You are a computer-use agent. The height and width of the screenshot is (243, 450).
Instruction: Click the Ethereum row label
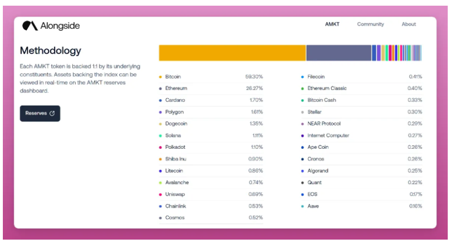point(176,89)
